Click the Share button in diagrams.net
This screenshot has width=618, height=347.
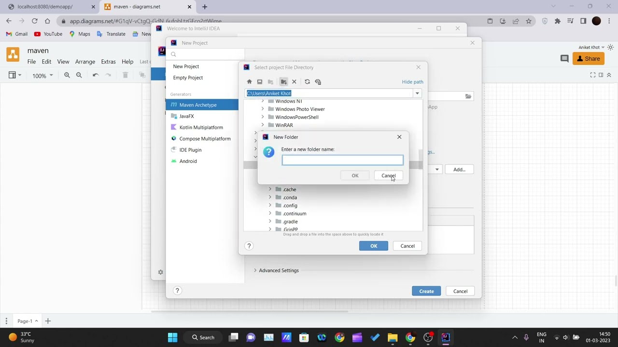click(x=588, y=59)
